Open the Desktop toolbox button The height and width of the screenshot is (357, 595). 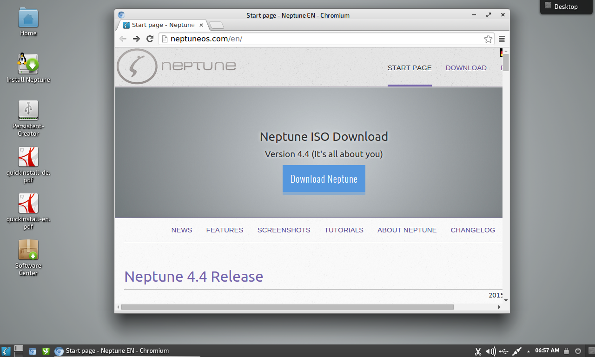pos(567,7)
